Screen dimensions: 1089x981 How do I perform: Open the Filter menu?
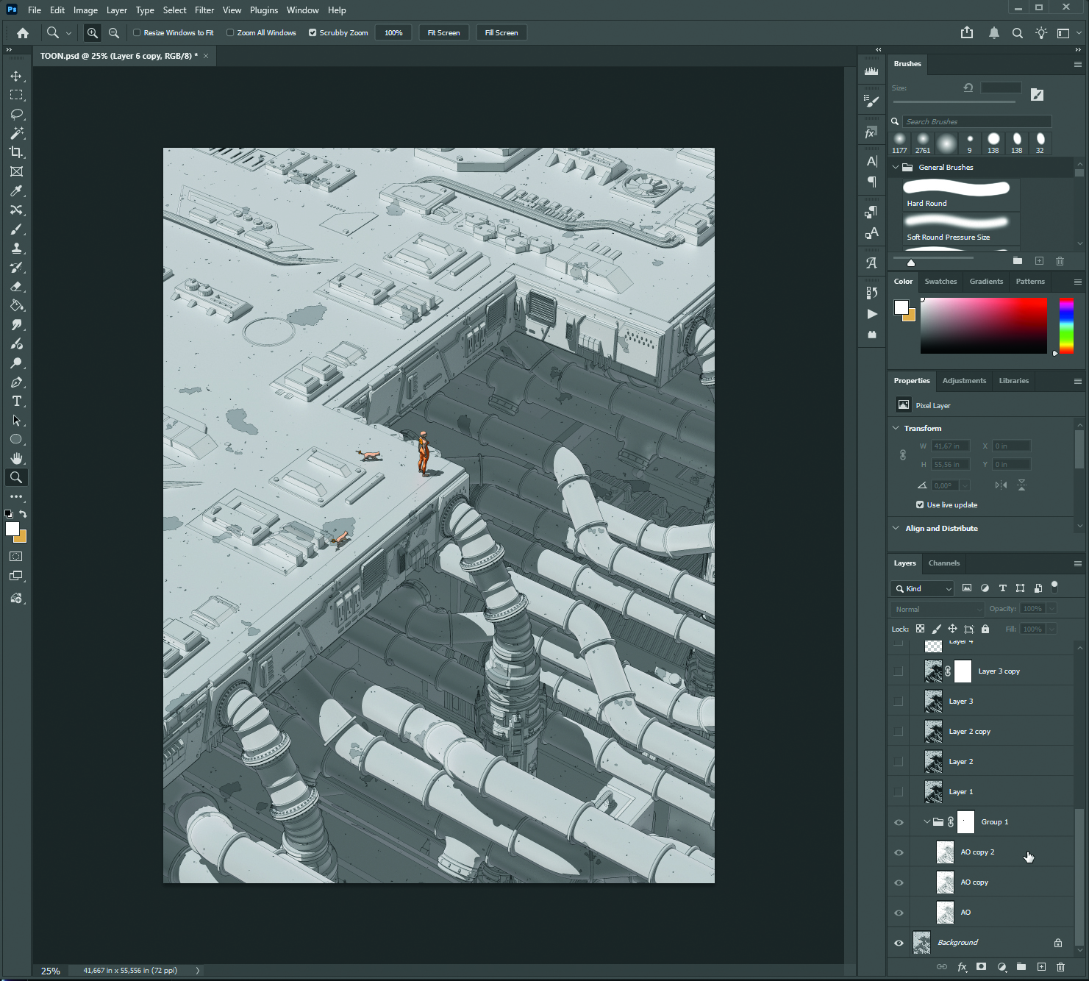tap(204, 10)
